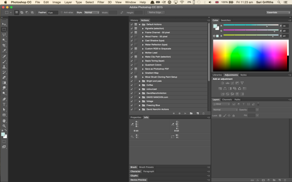This screenshot has height=182, width=292.
Task: Click the red channel slider
Action: (266, 26)
